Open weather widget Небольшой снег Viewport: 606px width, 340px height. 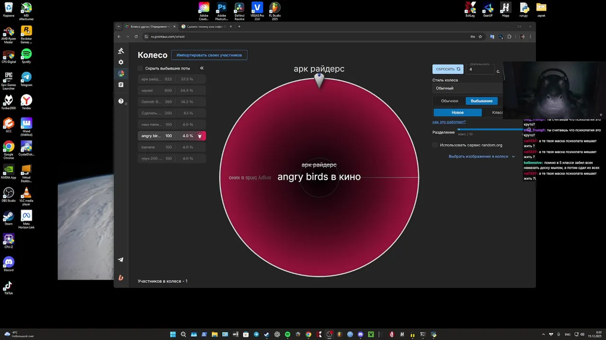19,334
